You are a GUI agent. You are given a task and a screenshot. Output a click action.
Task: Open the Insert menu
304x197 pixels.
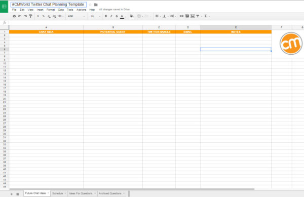[x=40, y=10]
